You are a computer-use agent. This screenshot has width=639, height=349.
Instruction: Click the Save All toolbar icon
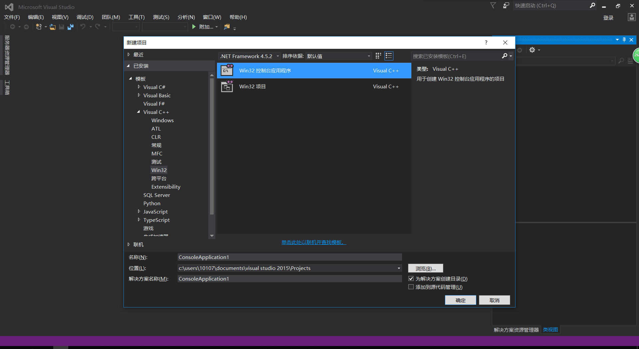(70, 27)
